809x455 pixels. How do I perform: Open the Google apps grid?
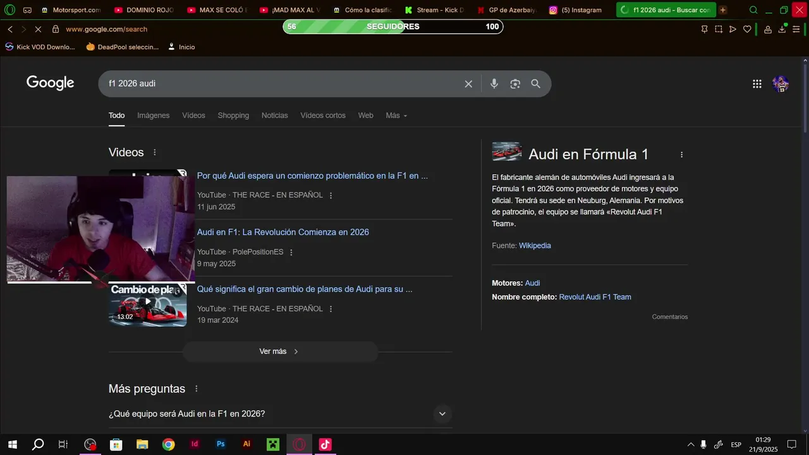point(757,84)
